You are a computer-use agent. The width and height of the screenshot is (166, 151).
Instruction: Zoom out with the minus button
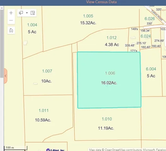[11, 20]
